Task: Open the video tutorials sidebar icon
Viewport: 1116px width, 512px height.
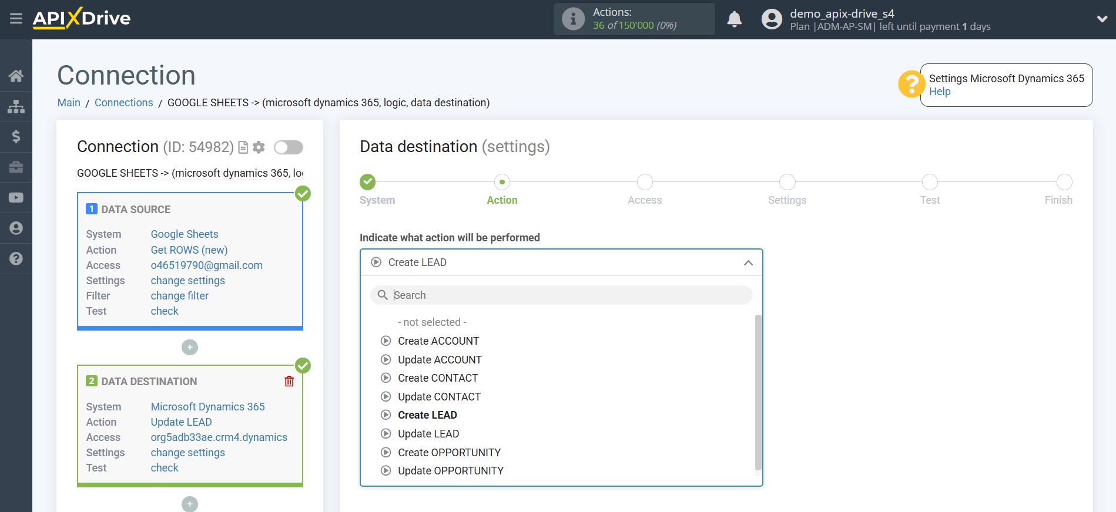Action: pyautogui.click(x=16, y=198)
